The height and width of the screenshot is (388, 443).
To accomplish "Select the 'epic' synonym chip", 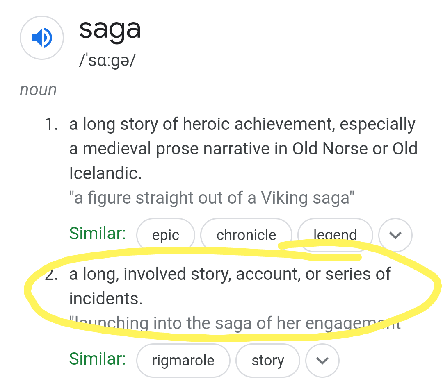I will coord(166,235).
